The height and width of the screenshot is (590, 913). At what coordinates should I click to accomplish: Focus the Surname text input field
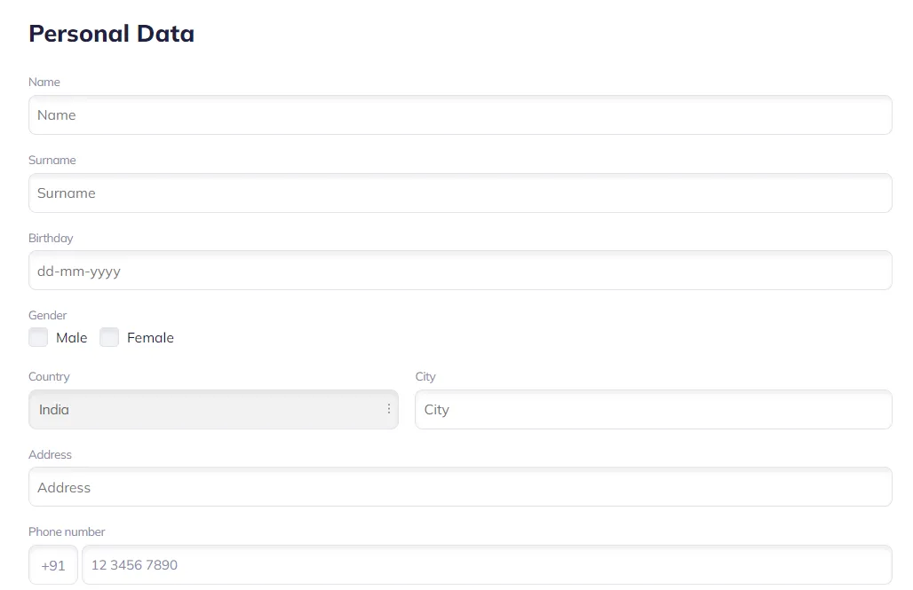pos(460,193)
